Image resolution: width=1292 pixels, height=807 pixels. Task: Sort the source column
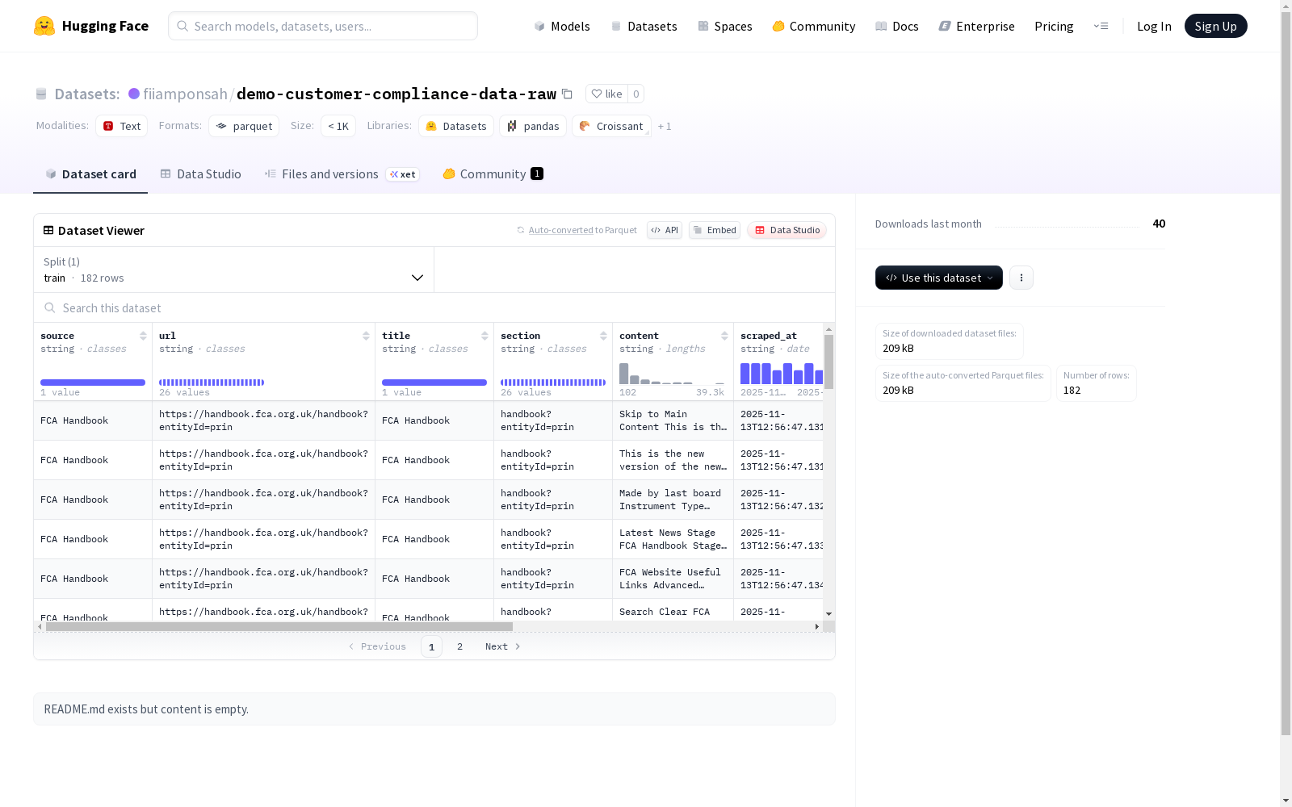[x=143, y=336]
